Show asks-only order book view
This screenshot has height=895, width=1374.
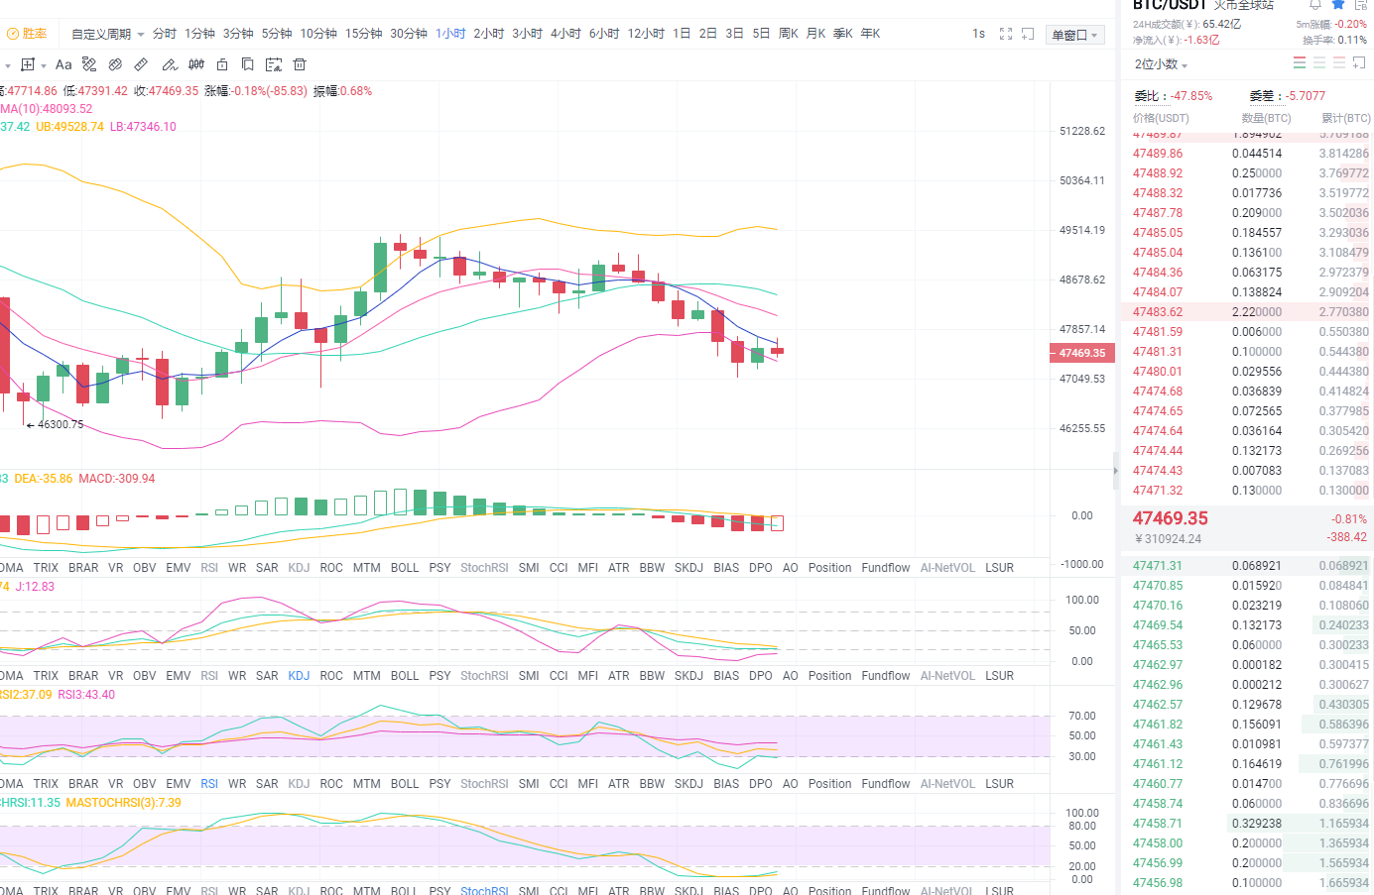(1339, 62)
